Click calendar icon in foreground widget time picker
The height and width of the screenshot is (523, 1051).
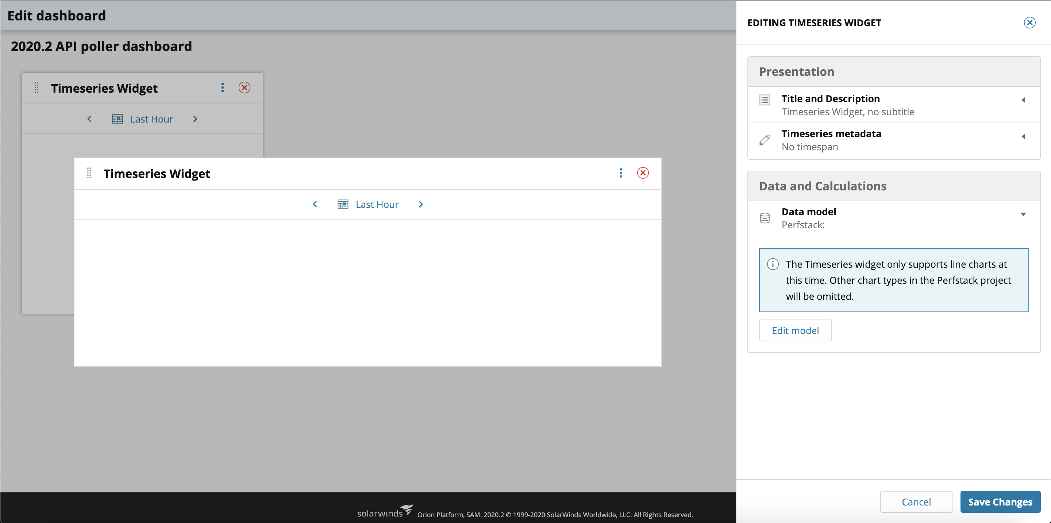[343, 204]
